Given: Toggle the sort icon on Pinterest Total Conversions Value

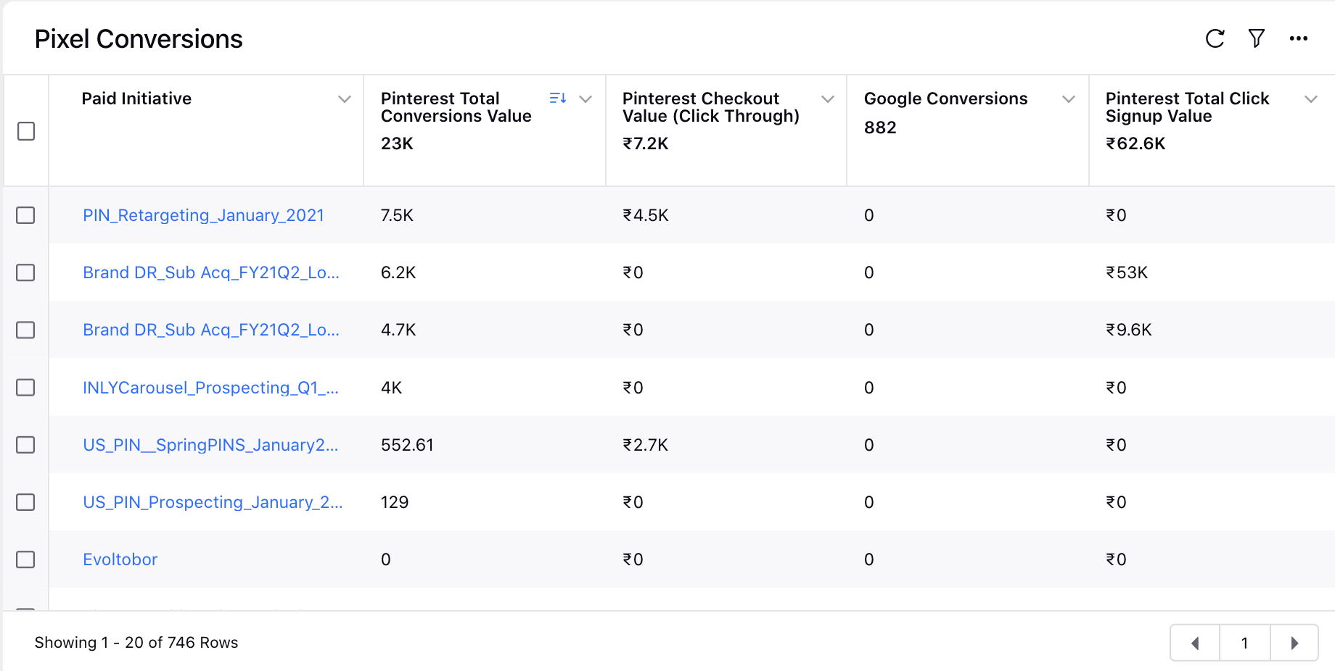Looking at the screenshot, I should click(557, 99).
